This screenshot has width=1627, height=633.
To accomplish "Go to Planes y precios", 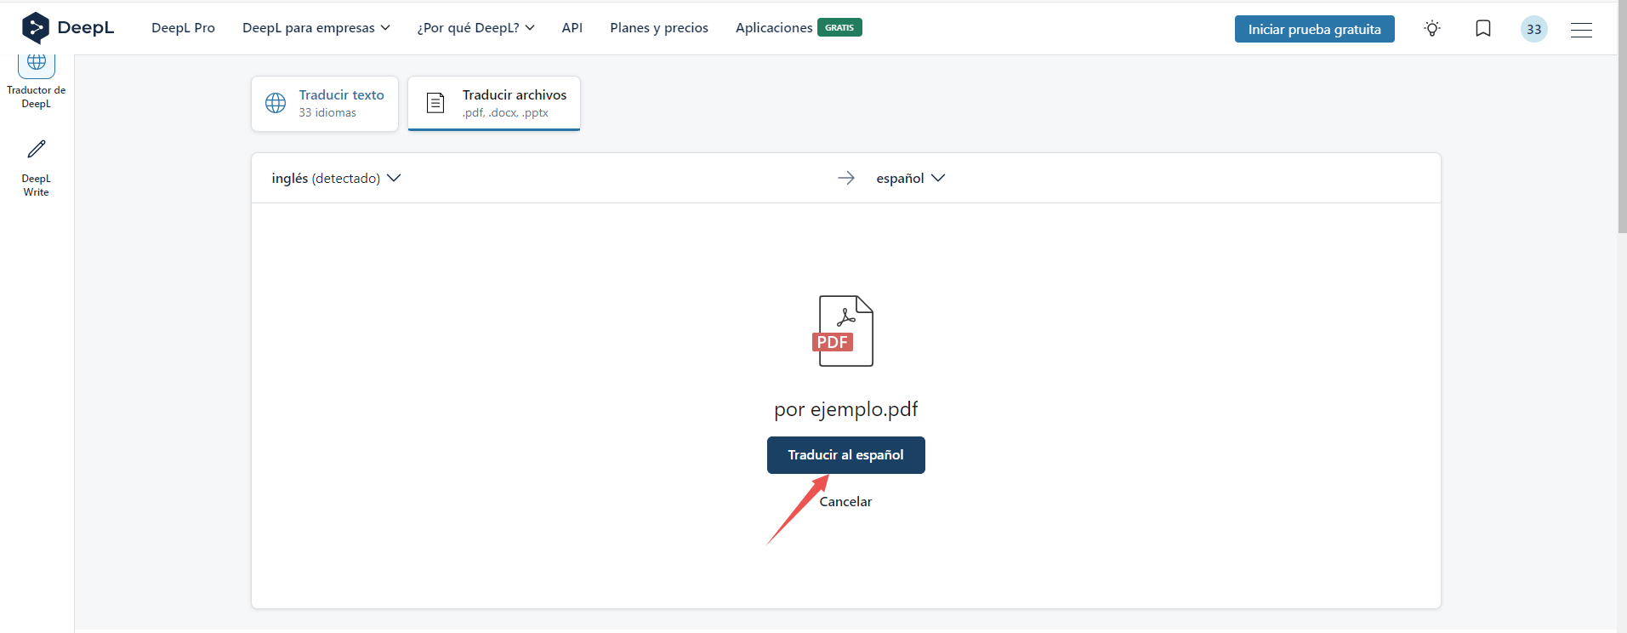I will point(659,28).
